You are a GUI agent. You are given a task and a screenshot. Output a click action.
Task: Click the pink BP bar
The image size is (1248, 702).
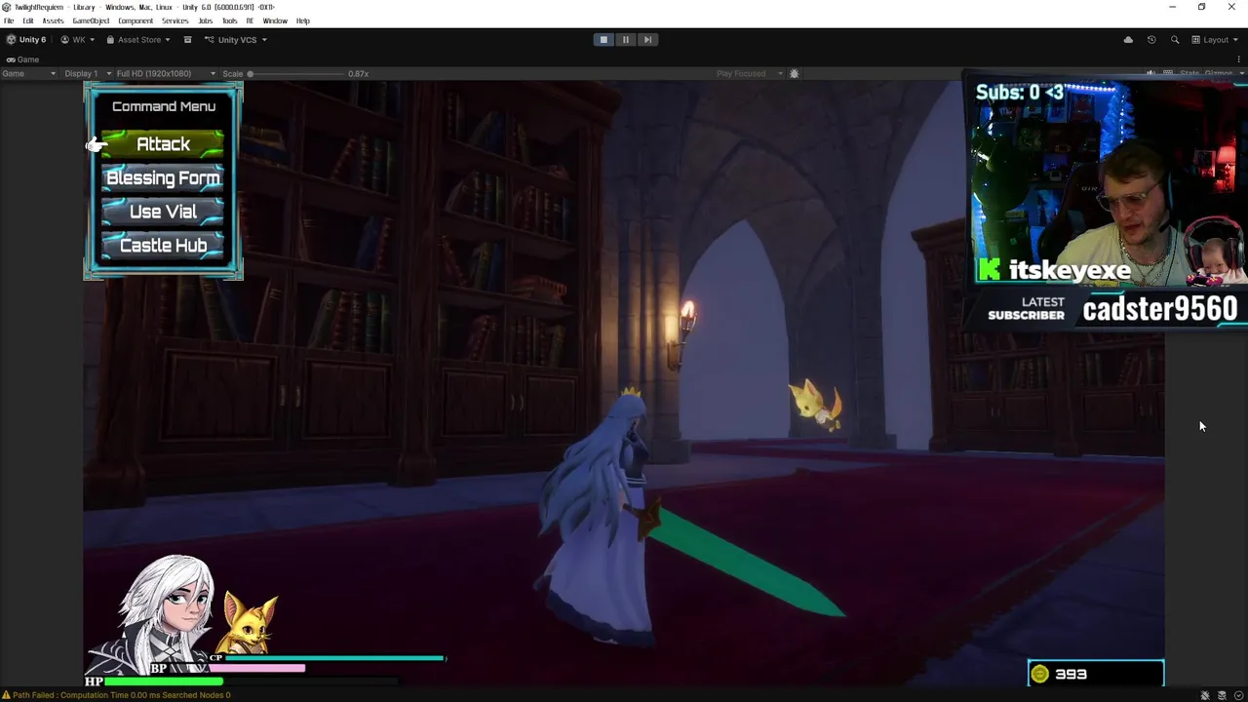[x=256, y=669]
